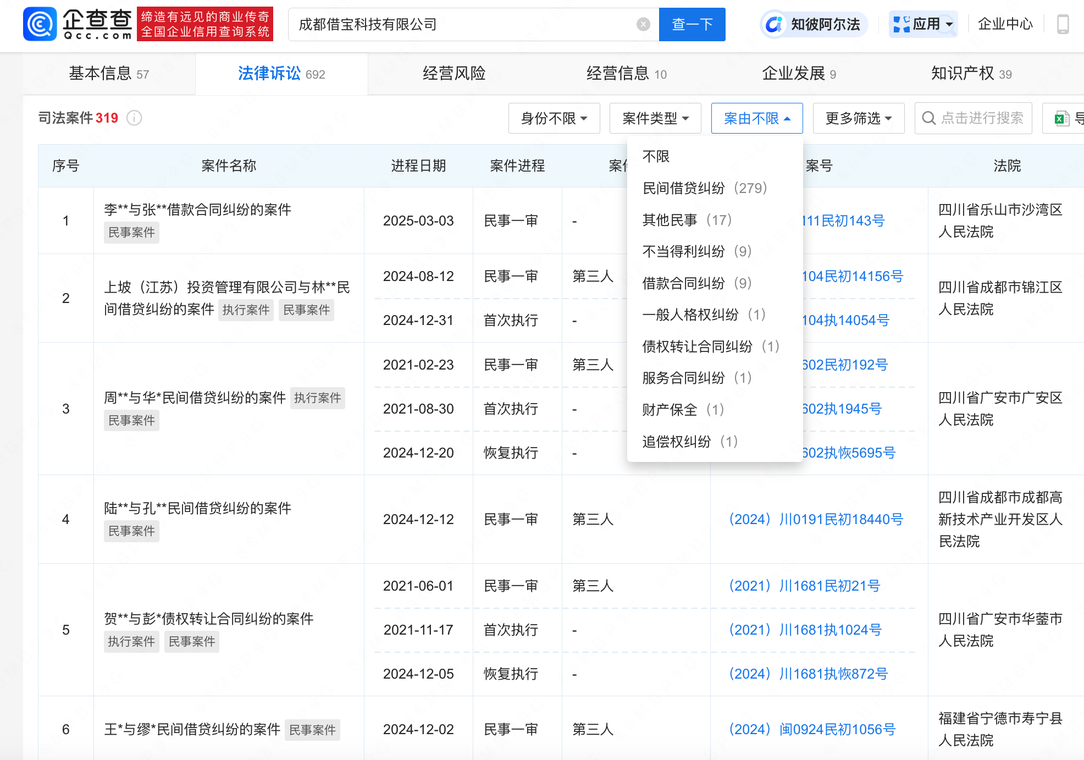Click the Excel export icon
This screenshot has width=1084, height=760.
(x=1061, y=118)
